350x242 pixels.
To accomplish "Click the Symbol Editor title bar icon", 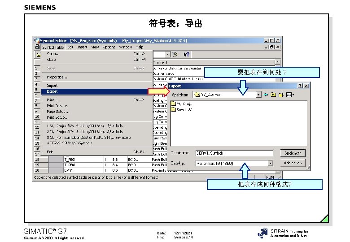I will click(37, 40).
